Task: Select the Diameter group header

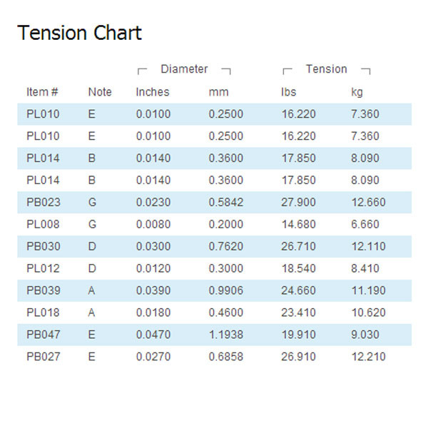Action: (x=184, y=69)
